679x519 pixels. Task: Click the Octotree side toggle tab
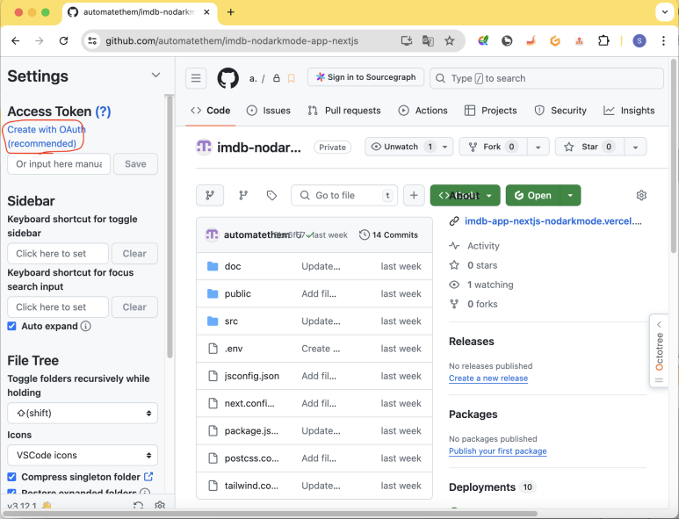point(659,351)
